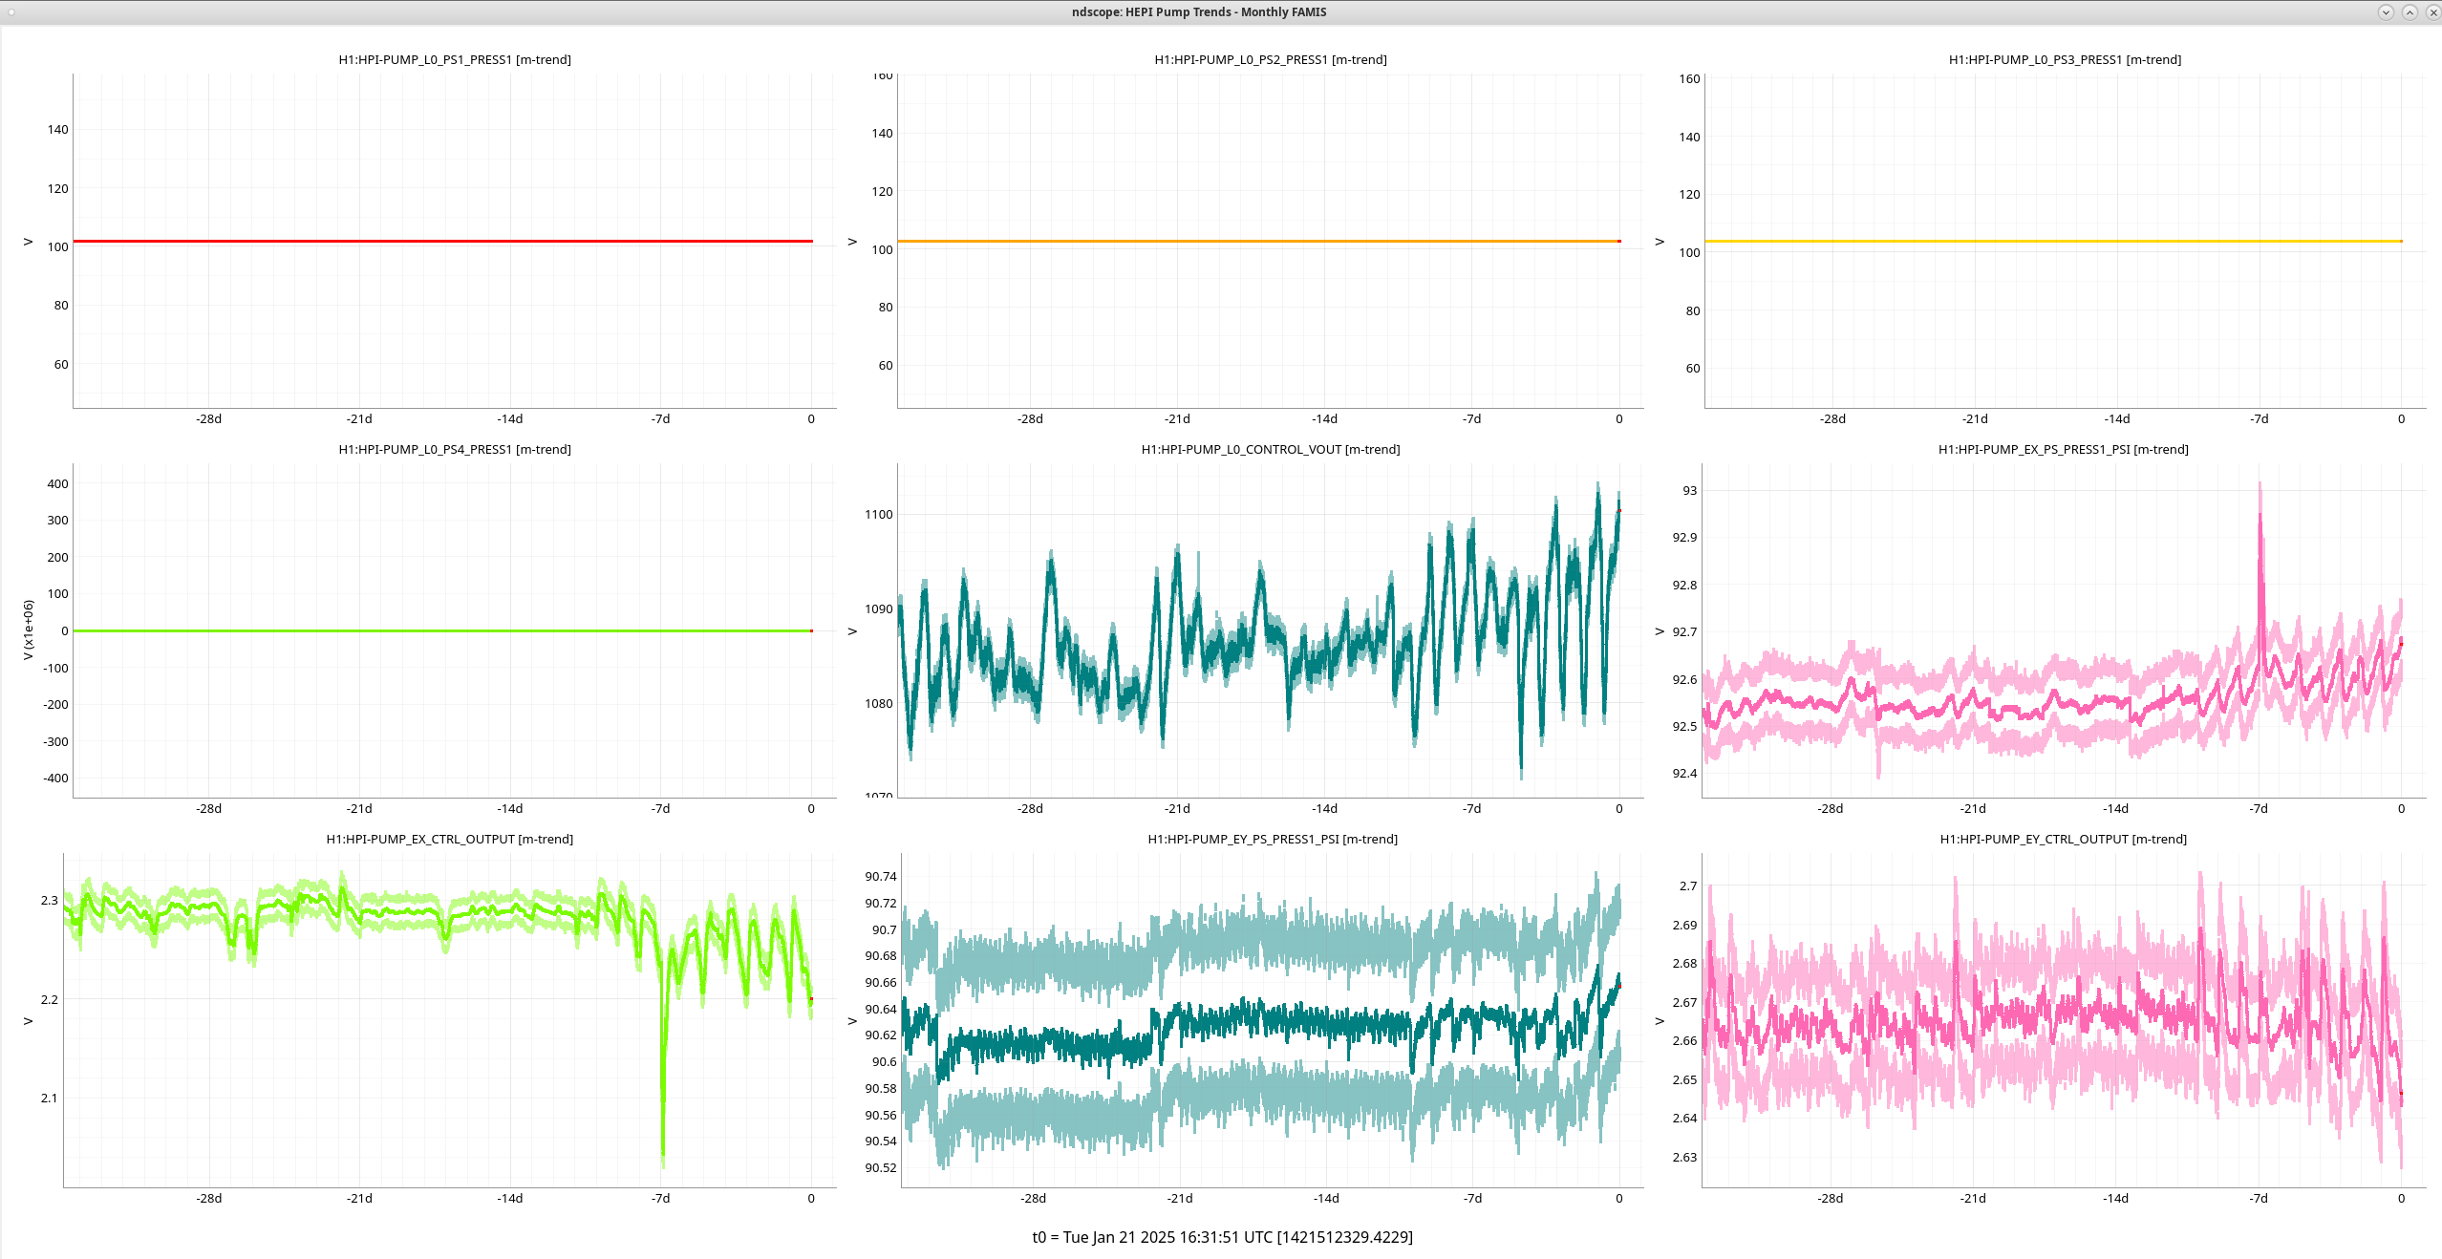The height and width of the screenshot is (1259, 2442).
Task: Click the title H1:HPI-PUMP_L0_PS4_PRESS1 [m-trend]
Action: (x=455, y=449)
